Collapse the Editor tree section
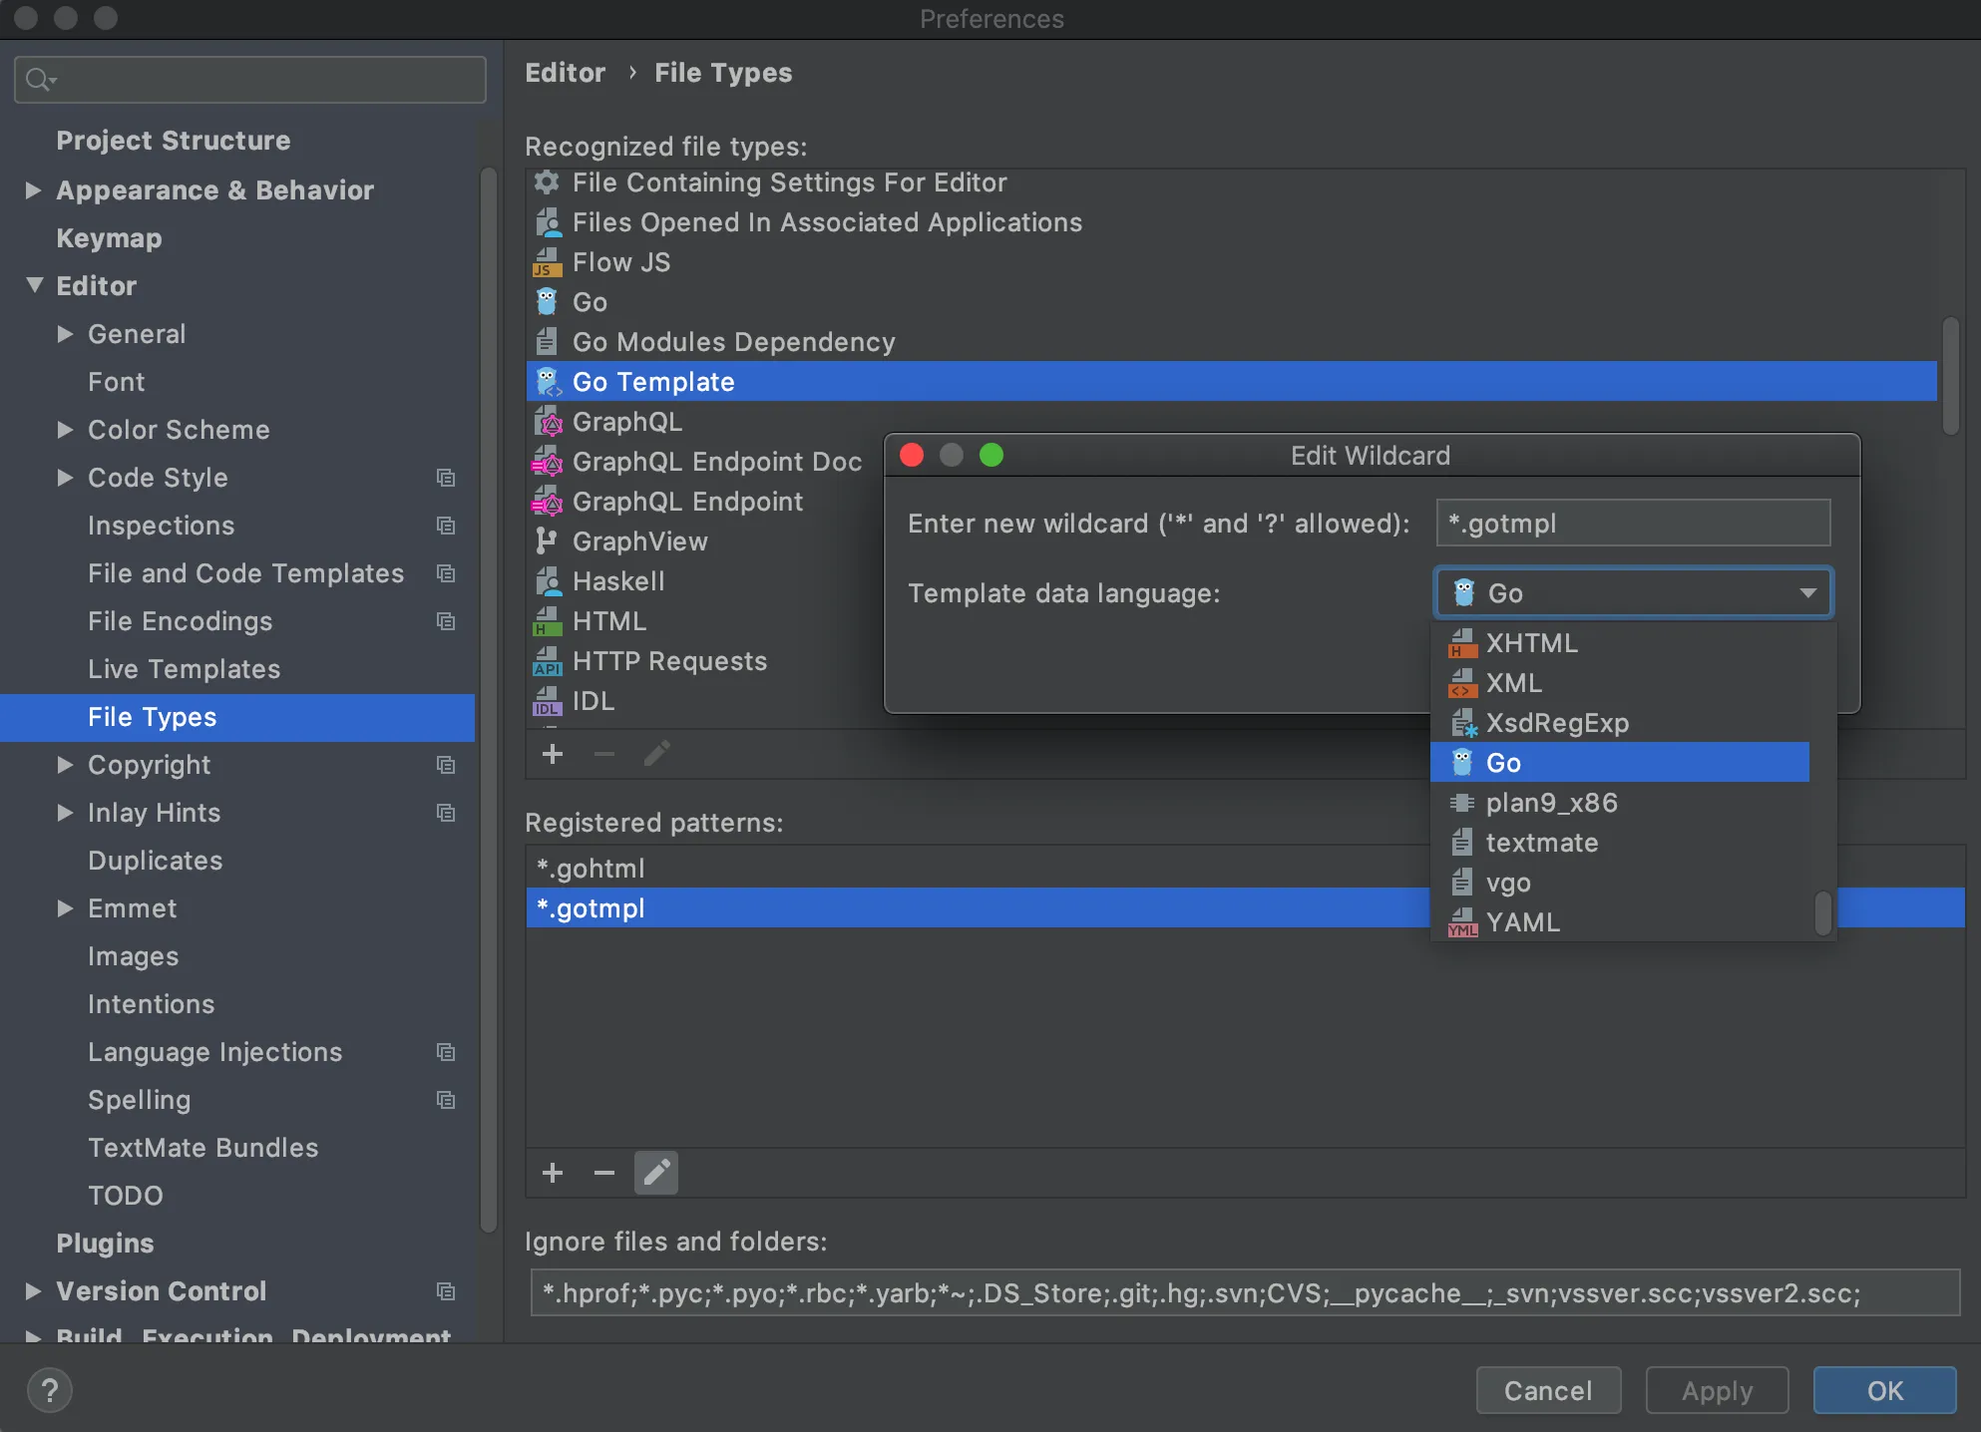 pyautogui.click(x=35, y=285)
